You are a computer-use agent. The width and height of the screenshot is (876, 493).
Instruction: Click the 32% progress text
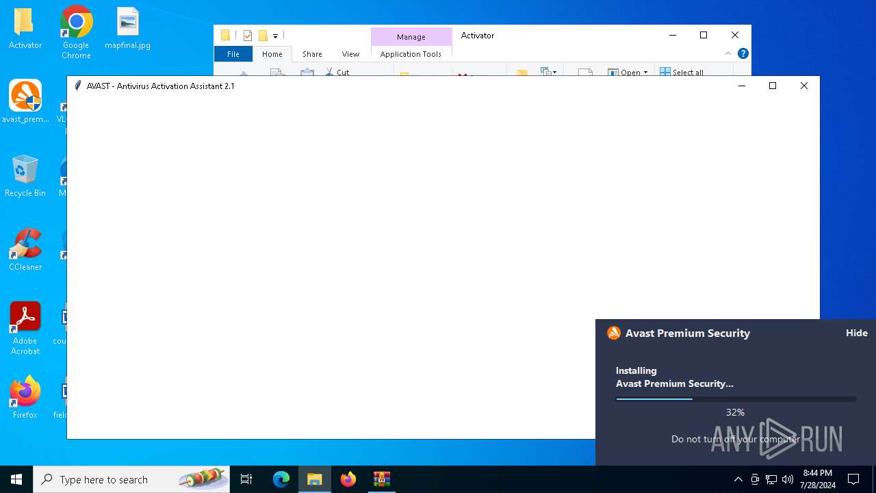pos(735,412)
